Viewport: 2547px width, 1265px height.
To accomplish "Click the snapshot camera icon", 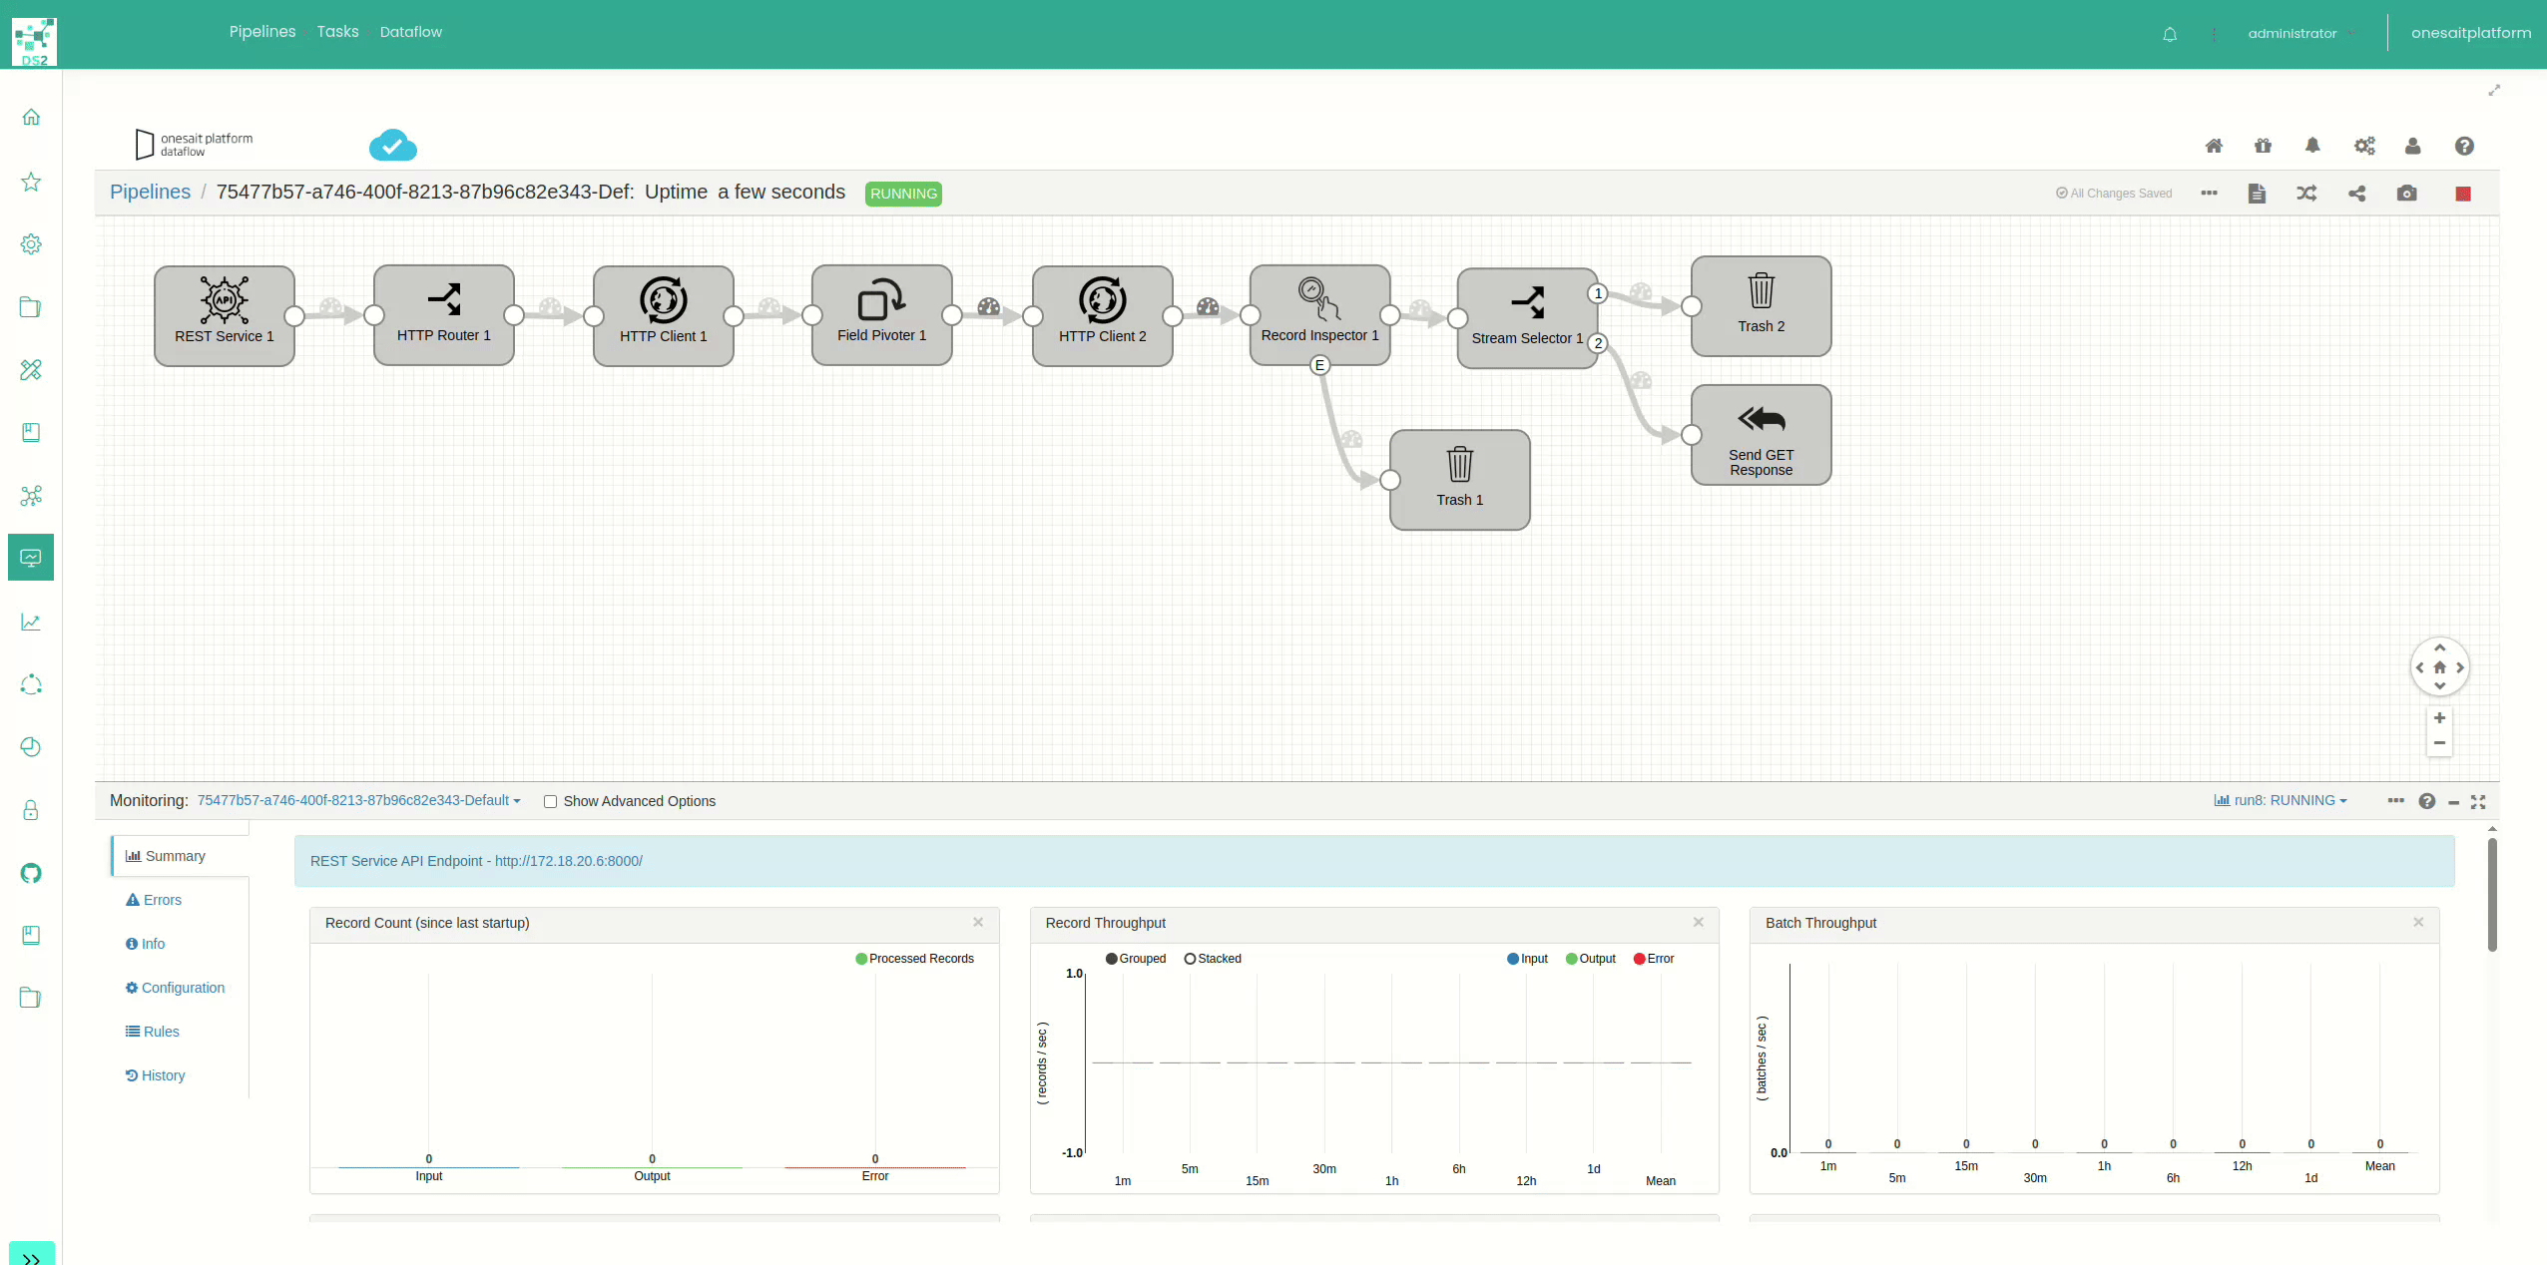I will [x=2406, y=194].
